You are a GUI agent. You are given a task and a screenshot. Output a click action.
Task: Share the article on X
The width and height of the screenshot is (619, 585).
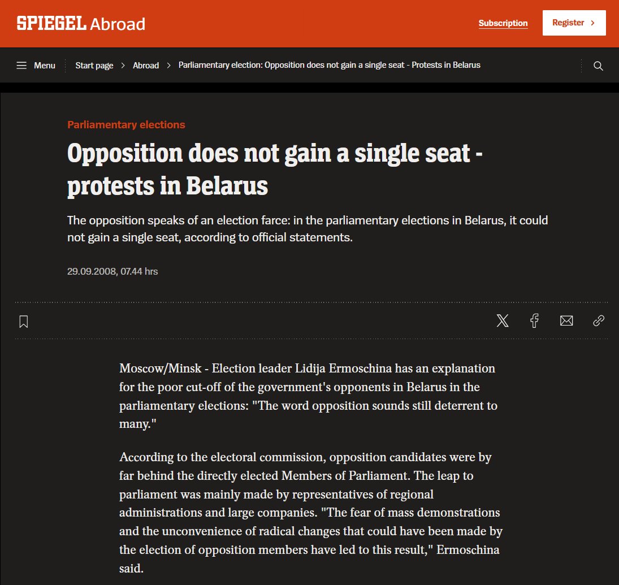502,320
